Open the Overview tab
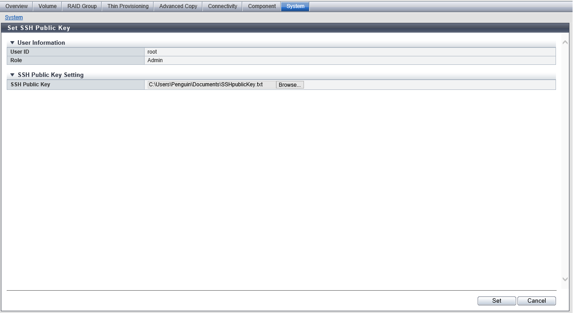573x313 pixels. point(17,6)
